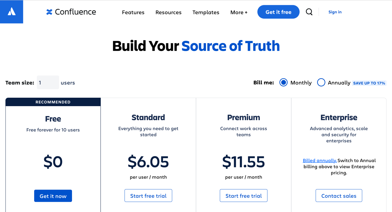The image size is (392, 212).
Task: Open the Billed annually link
Action: pos(320,160)
